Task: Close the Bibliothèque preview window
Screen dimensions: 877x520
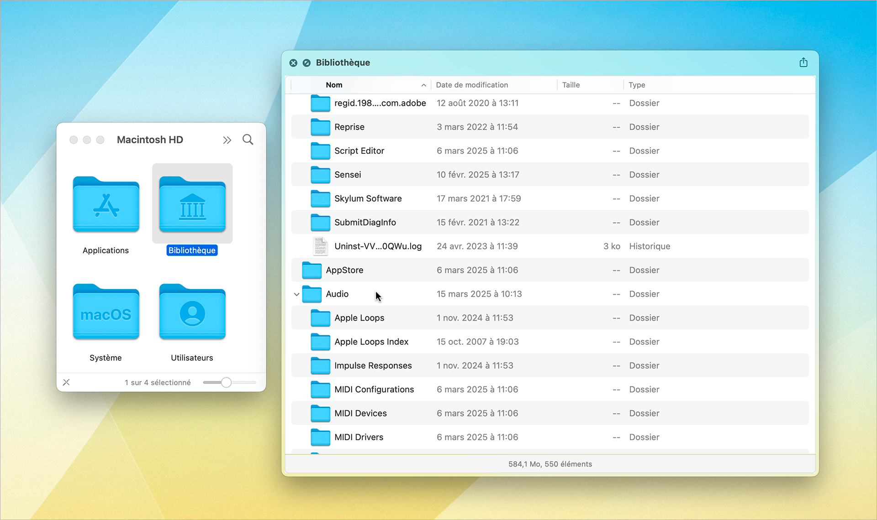Action: 293,63
